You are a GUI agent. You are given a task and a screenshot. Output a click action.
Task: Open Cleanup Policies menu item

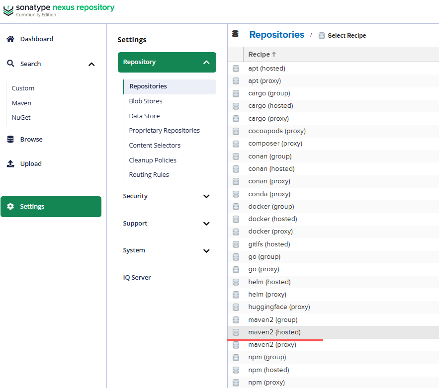[x=153, y=160]
